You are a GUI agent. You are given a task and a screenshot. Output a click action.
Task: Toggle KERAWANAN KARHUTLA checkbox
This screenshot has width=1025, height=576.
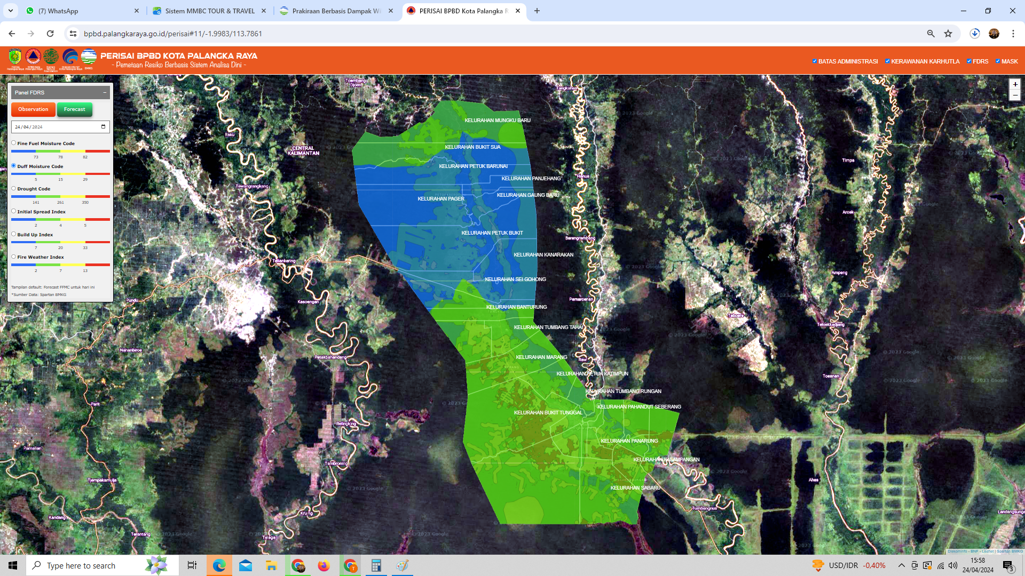[x=887, y=61]
